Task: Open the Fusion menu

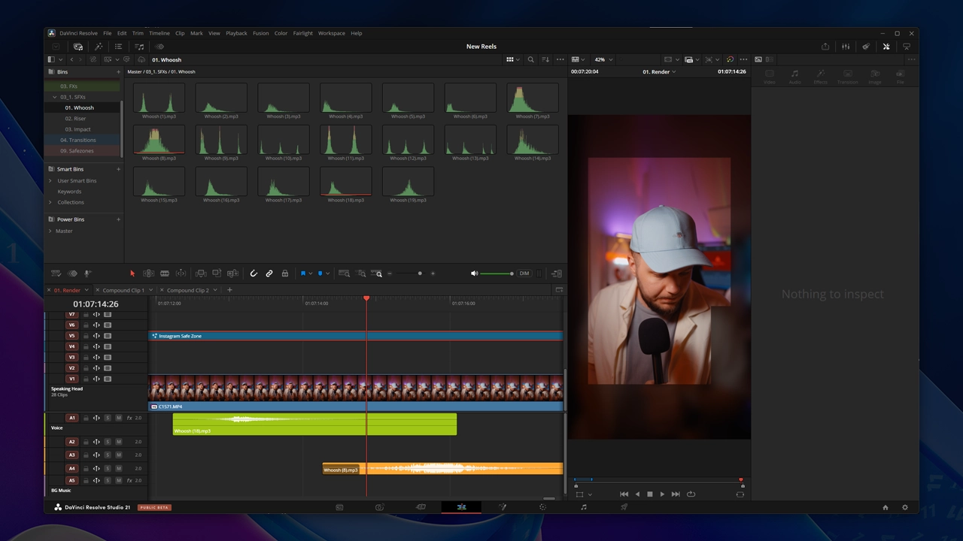Action: pos(260,33)
